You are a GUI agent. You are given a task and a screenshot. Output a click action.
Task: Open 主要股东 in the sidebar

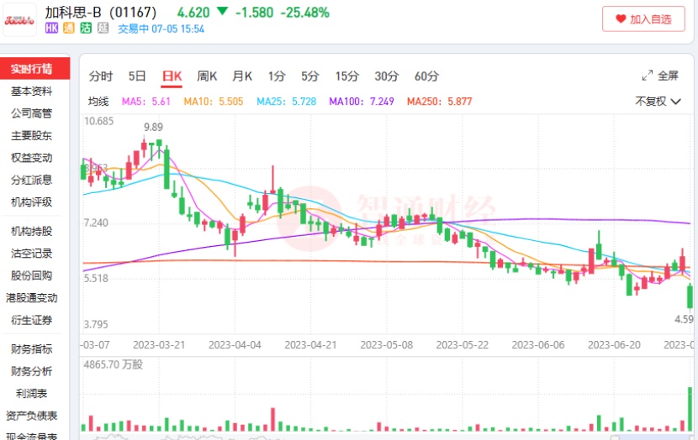pos(32,135)
